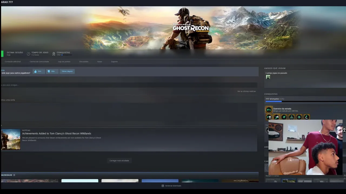The width and height of the screenshot is (346, 194).
Task: Click the triangular formation achievement icon
Action: [x=291, y=117]
